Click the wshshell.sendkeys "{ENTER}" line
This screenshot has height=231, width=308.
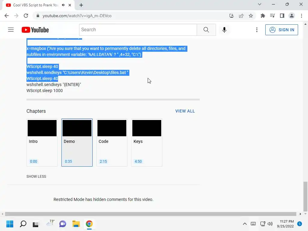click(54, 85)
